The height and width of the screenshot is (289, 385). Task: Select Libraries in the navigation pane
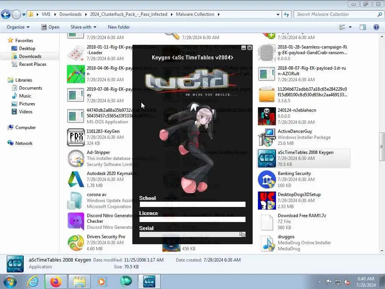24,80
